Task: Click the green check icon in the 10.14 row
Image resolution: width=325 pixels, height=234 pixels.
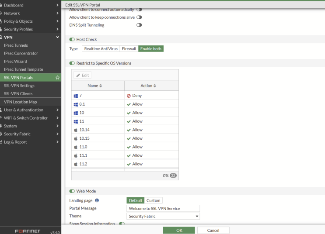Action: [x=129, y=130]
